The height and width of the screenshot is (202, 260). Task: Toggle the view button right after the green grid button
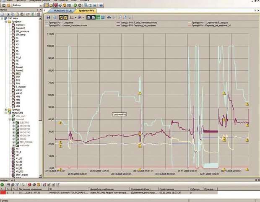[x=103, y=18]
